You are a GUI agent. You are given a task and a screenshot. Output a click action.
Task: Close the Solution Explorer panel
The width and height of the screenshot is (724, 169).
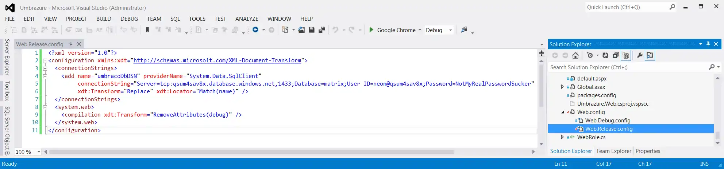coord(716,44)
